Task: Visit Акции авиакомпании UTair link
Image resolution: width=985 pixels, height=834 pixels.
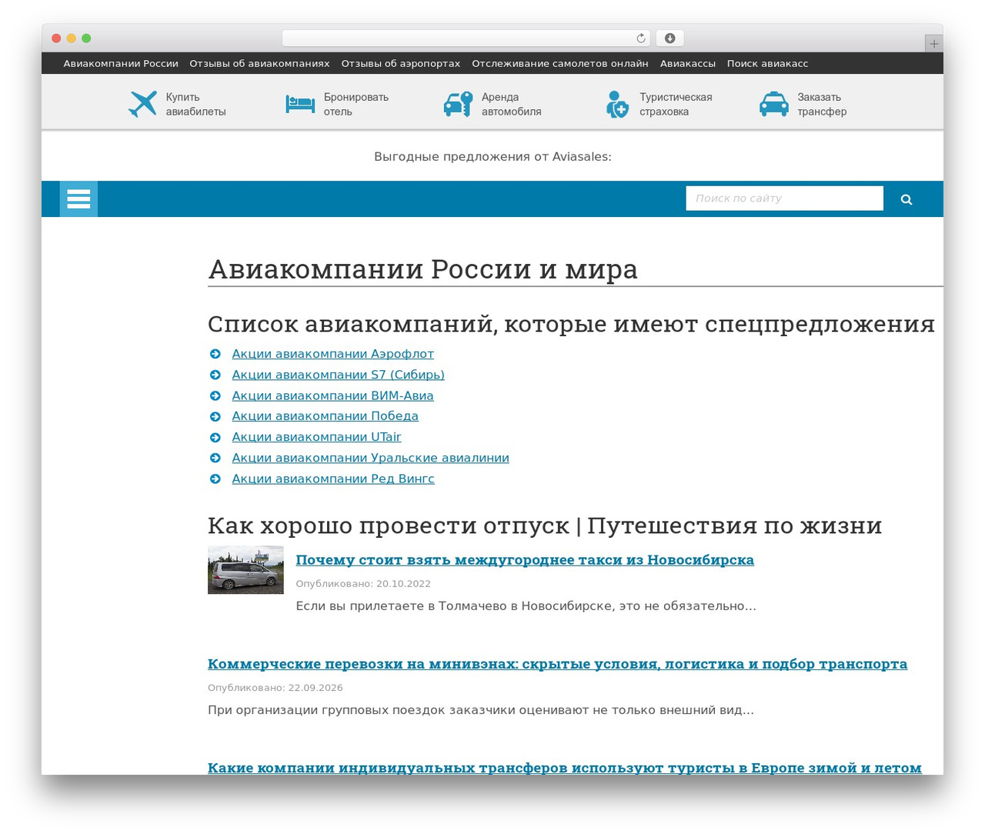Action: (x=317, y=437)
